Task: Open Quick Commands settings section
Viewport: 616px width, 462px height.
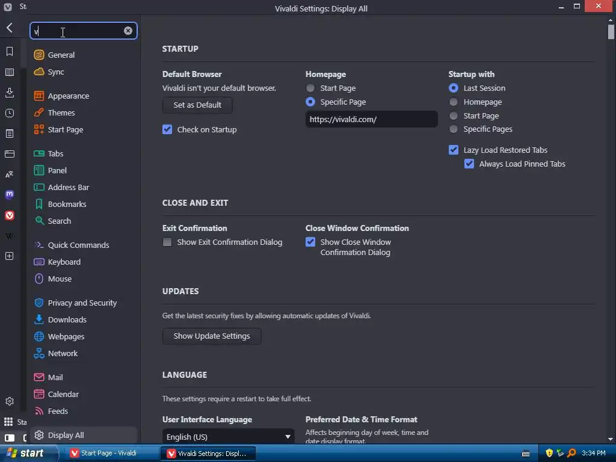Action: [x=83, y=245]
